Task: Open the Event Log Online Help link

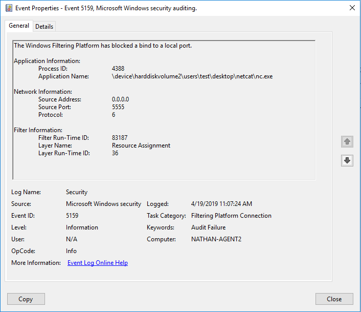Action: 98,263
